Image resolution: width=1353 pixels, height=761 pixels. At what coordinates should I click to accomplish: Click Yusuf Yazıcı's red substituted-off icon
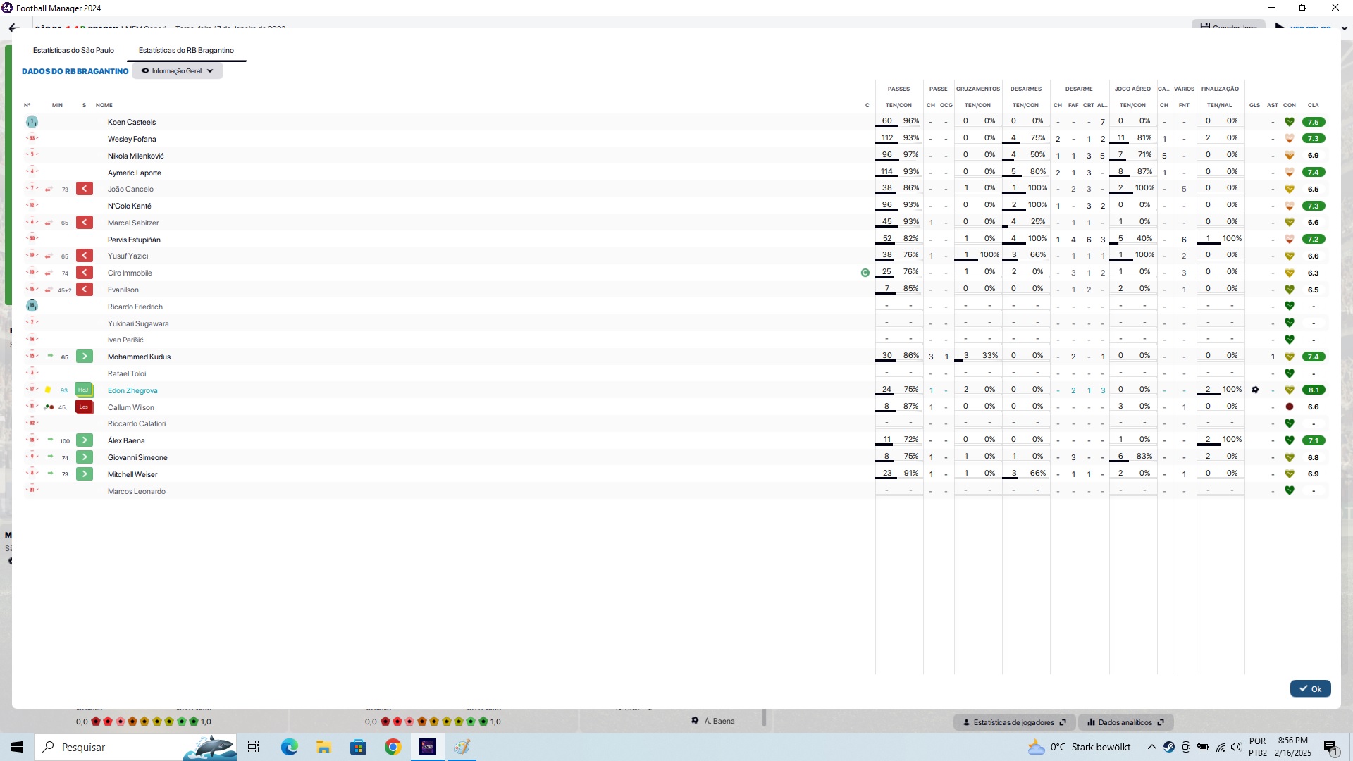pos(85,256)
